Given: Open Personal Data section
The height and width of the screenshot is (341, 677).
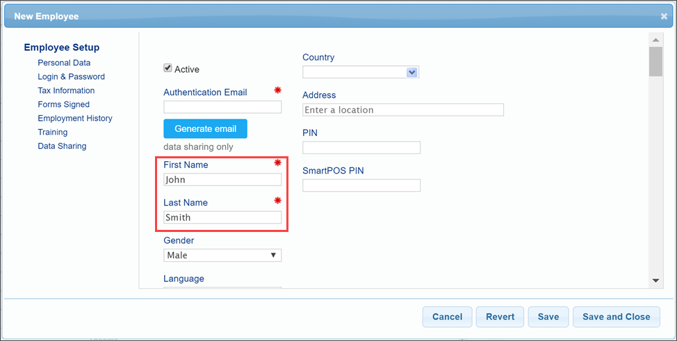Looking at the screenshot, I should (64, 63).
